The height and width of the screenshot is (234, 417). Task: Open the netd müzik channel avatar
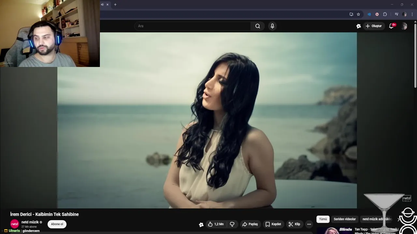[15, 224]
